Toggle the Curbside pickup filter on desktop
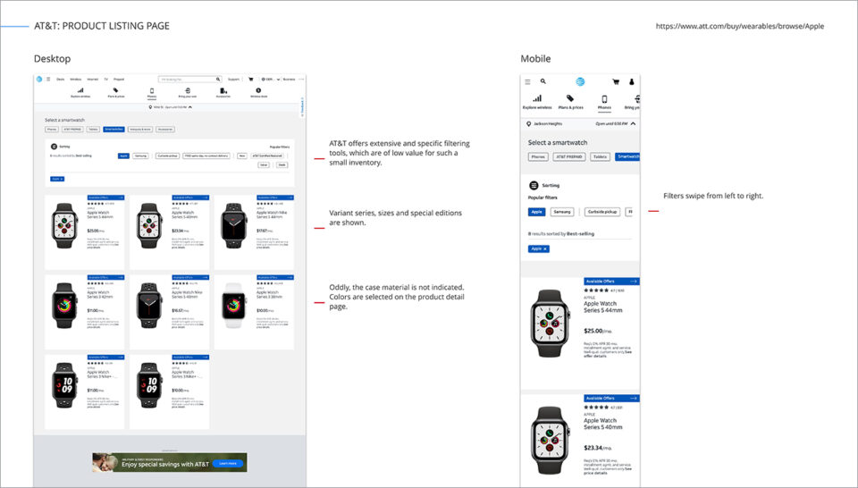The width and height of the screenshot is (858, 488). click(x=167, y=156)
